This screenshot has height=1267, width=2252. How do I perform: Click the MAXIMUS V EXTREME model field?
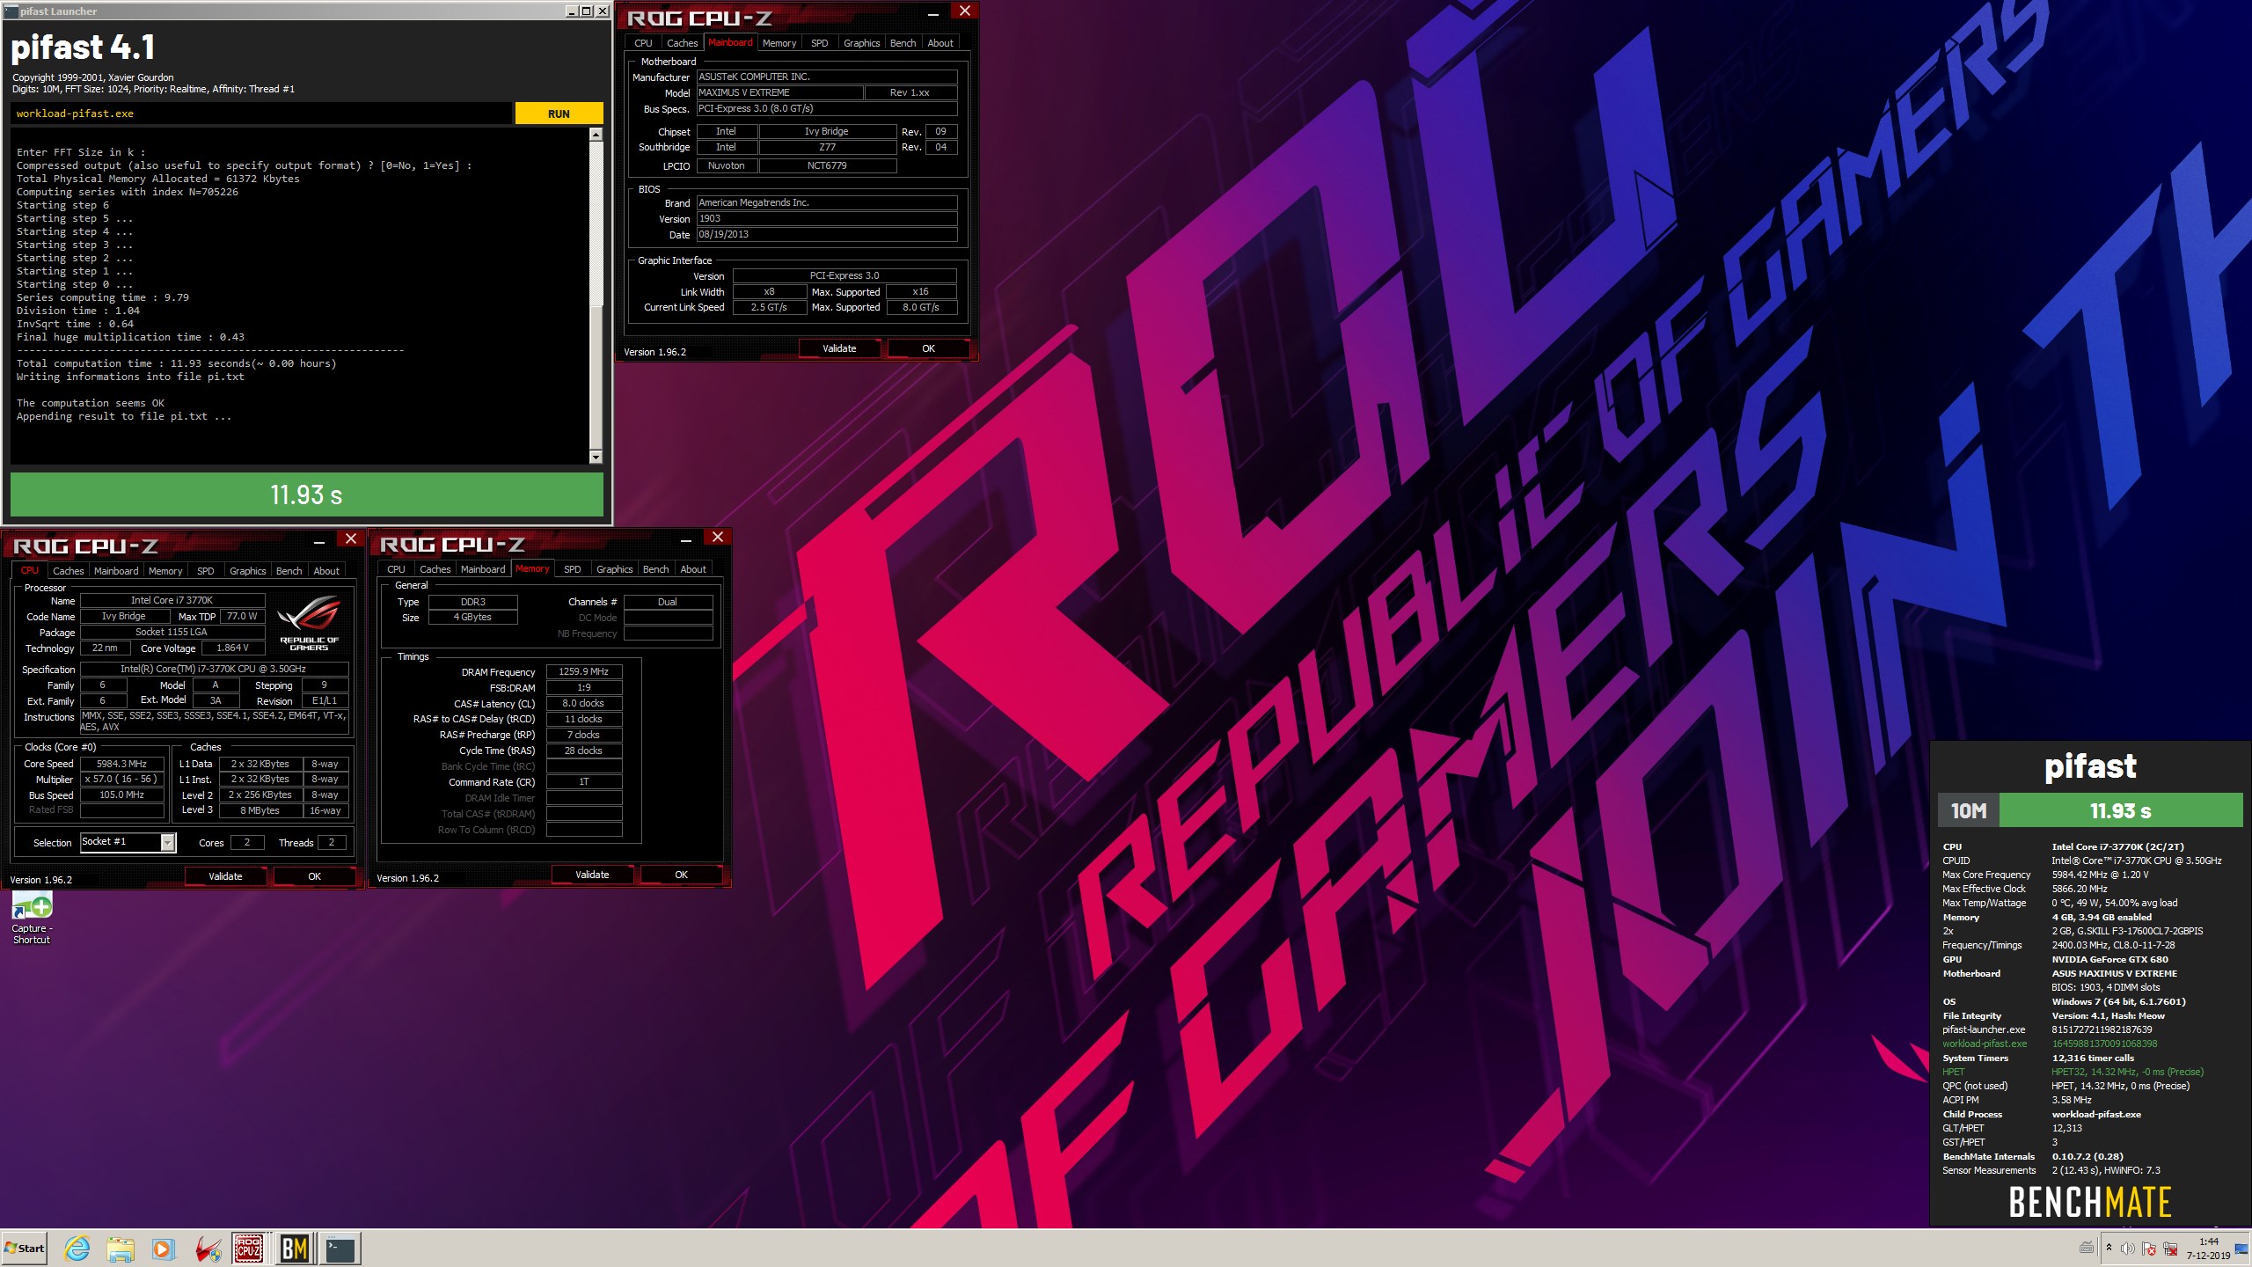(779, 92)
